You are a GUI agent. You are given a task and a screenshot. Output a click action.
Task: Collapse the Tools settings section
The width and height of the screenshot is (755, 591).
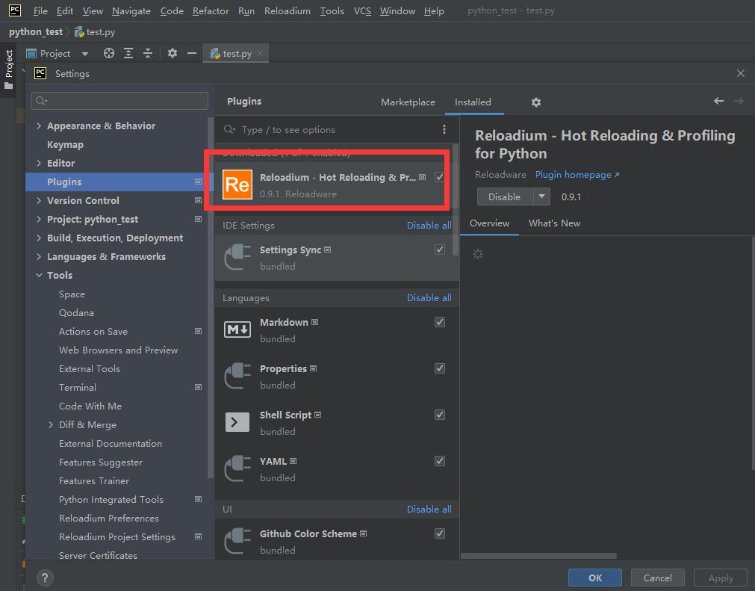39,275
